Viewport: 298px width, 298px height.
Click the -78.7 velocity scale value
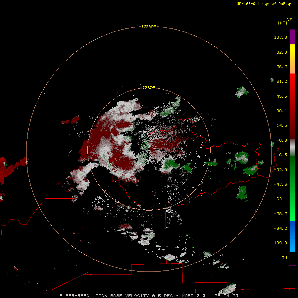pyautogui.click(x=280, y=214)
